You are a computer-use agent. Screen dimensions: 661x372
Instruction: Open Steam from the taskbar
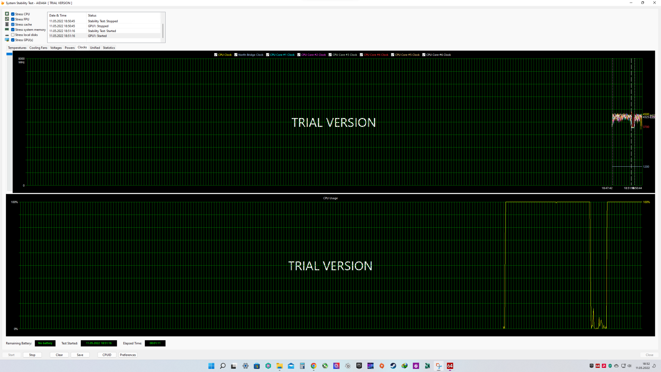pos(393,366)
